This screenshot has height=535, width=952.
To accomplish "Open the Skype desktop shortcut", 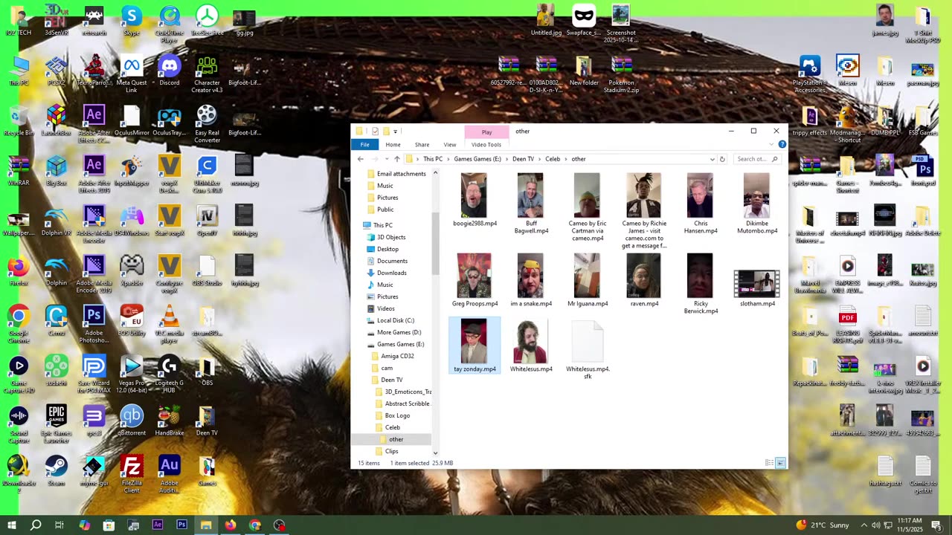I will coord(132,21).
